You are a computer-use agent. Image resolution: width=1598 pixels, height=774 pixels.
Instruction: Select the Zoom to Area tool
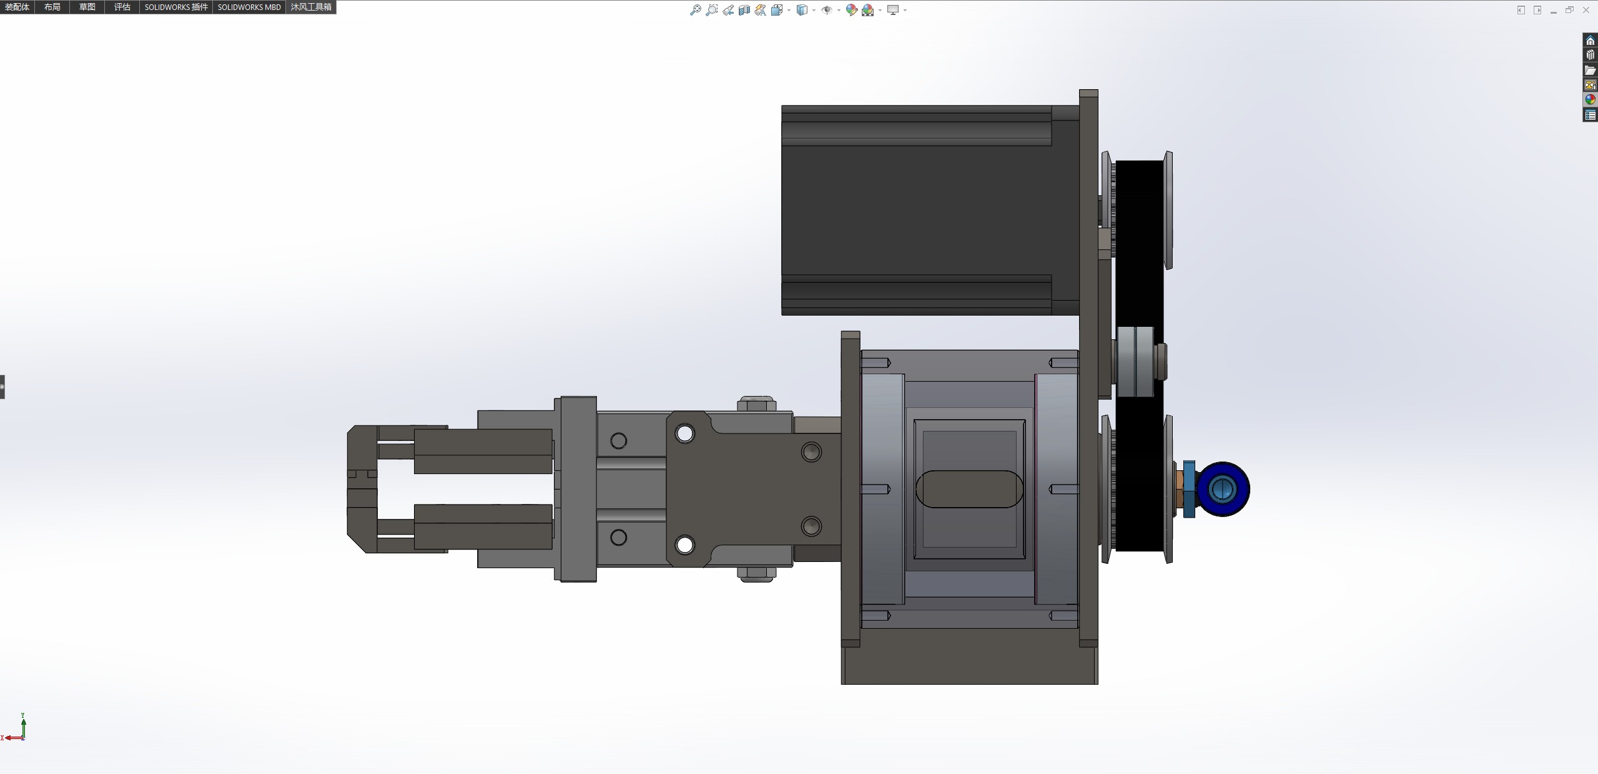(711, 10)
